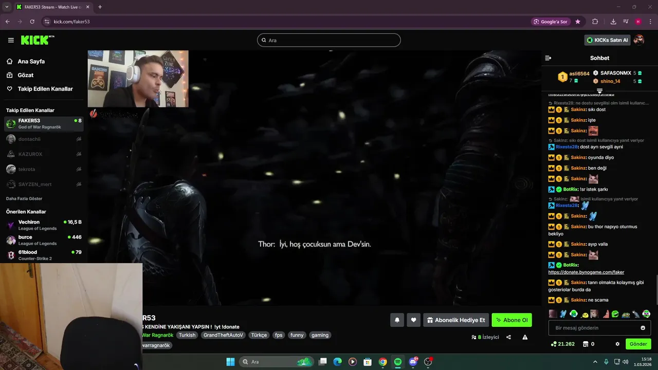Open SAYZEN_mert followed channel
The width and height of the screenshot is (658, 370).
pos(43,184)
